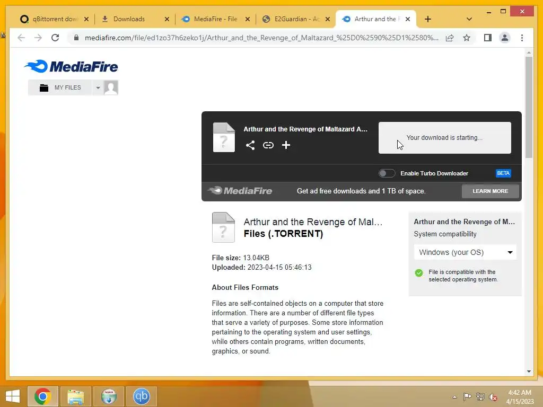Viewport: 543px width, 407px height.
Task: Click the 'Your download is starting' button
Action: pos(445,138)
